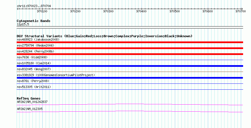This screenshot has width=251, height=128.
Task: Open variant nsv832045 (Wong2007) label
Action: click(34, 69)
